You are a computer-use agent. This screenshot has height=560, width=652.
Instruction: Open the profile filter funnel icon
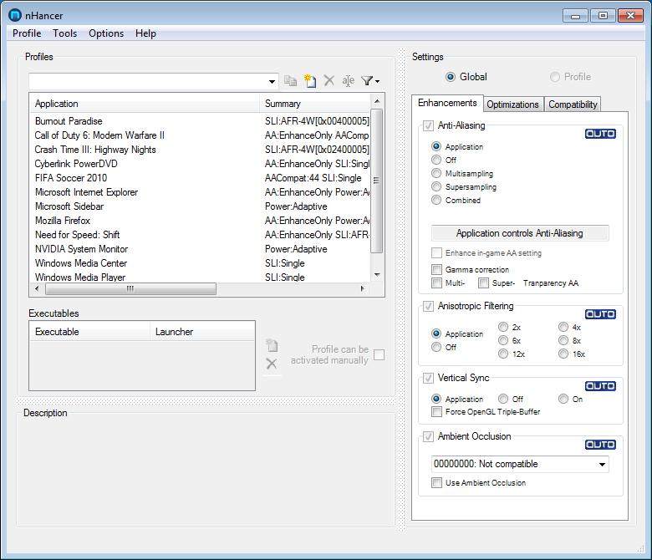pos(369,81)
